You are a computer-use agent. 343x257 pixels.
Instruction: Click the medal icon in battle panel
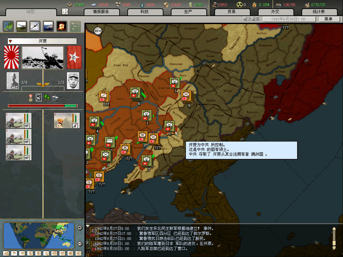30,98
